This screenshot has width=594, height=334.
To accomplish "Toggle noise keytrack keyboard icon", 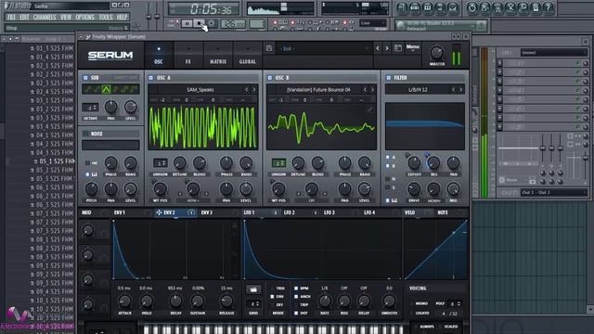I will tap(94, 174).
